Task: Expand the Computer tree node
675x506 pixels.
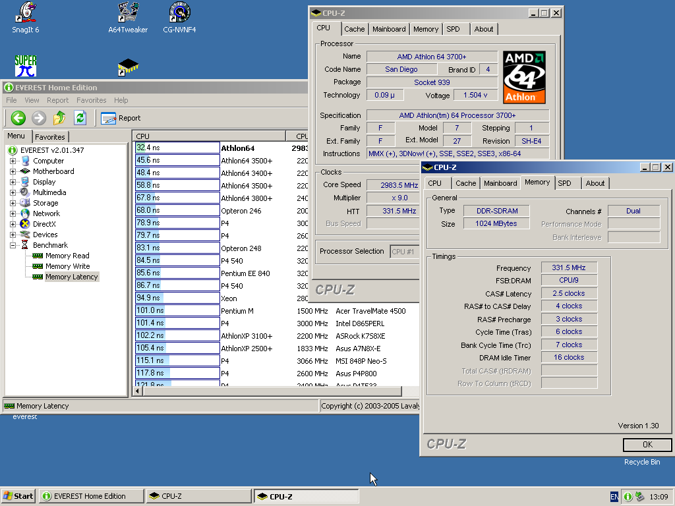Action: click(13, 161)
